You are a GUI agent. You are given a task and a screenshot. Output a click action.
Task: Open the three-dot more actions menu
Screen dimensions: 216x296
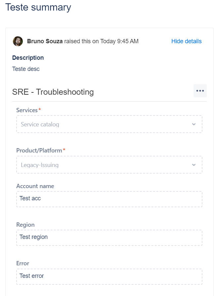pos(200,91)
